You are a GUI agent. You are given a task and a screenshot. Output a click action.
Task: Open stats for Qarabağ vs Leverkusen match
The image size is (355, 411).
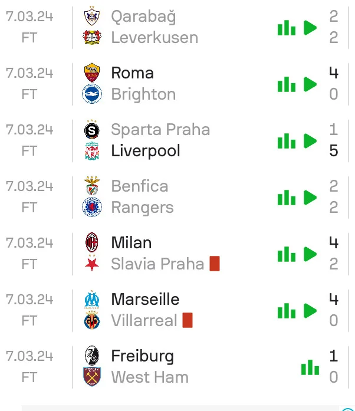point(287,28)
